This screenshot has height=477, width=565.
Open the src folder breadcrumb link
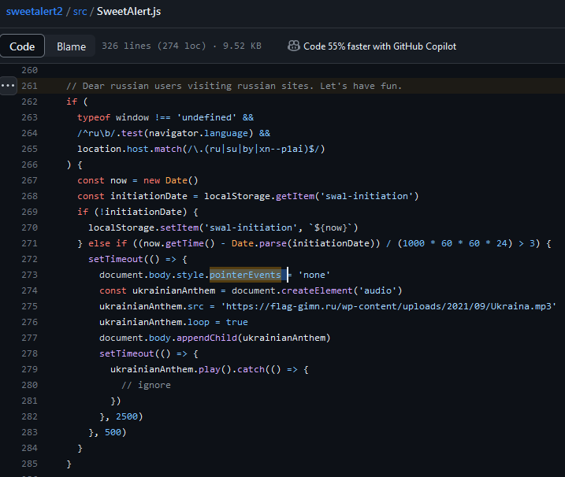click(80, 12)
